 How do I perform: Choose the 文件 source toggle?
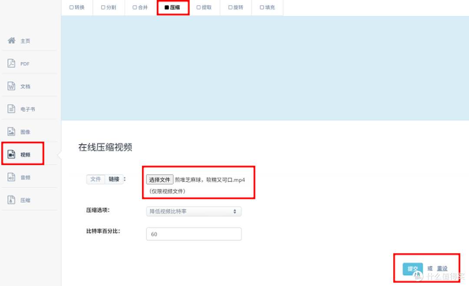(x=96, y=179)
